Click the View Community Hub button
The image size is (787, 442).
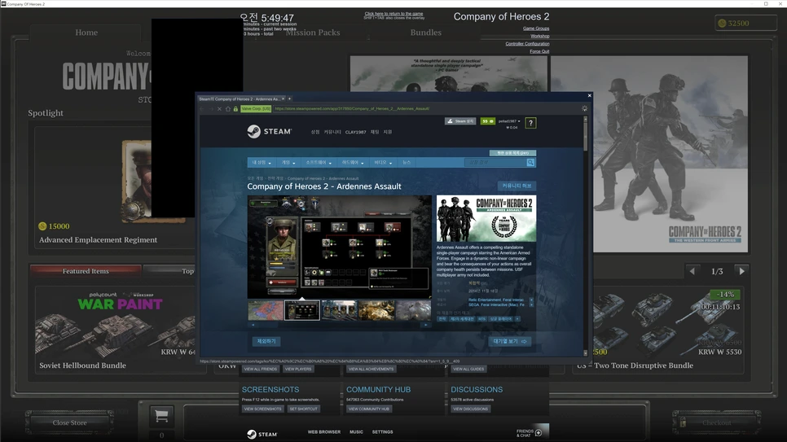369,409
